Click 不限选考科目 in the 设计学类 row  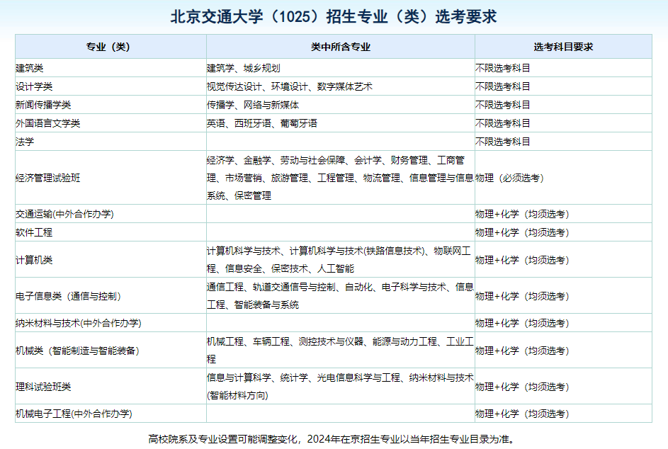(563, 86)
